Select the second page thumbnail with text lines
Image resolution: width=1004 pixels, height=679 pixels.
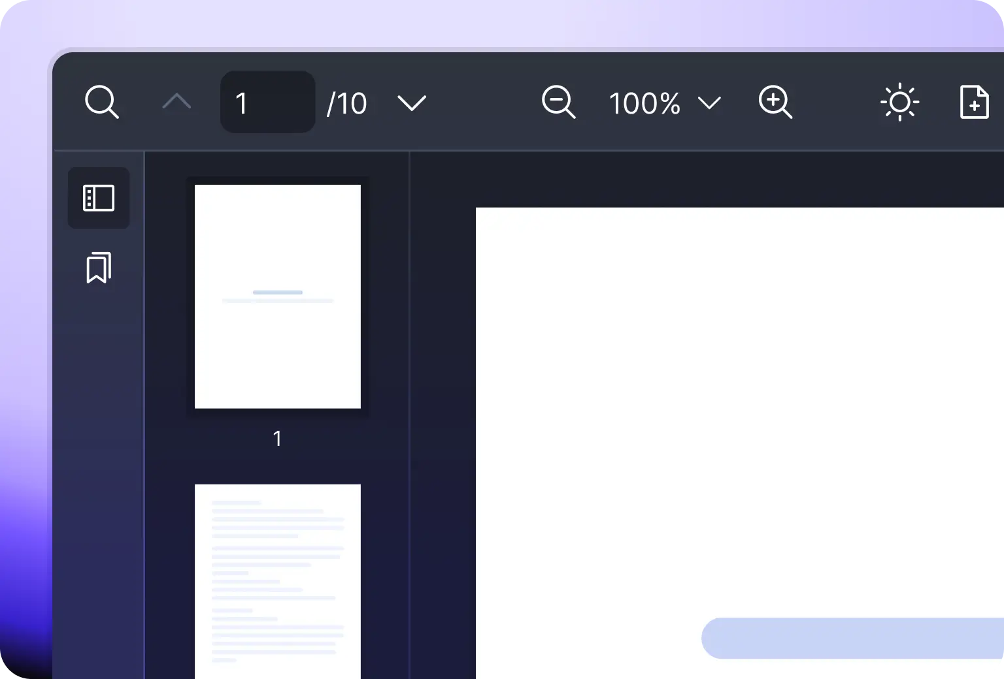click(x=278, y=581)
